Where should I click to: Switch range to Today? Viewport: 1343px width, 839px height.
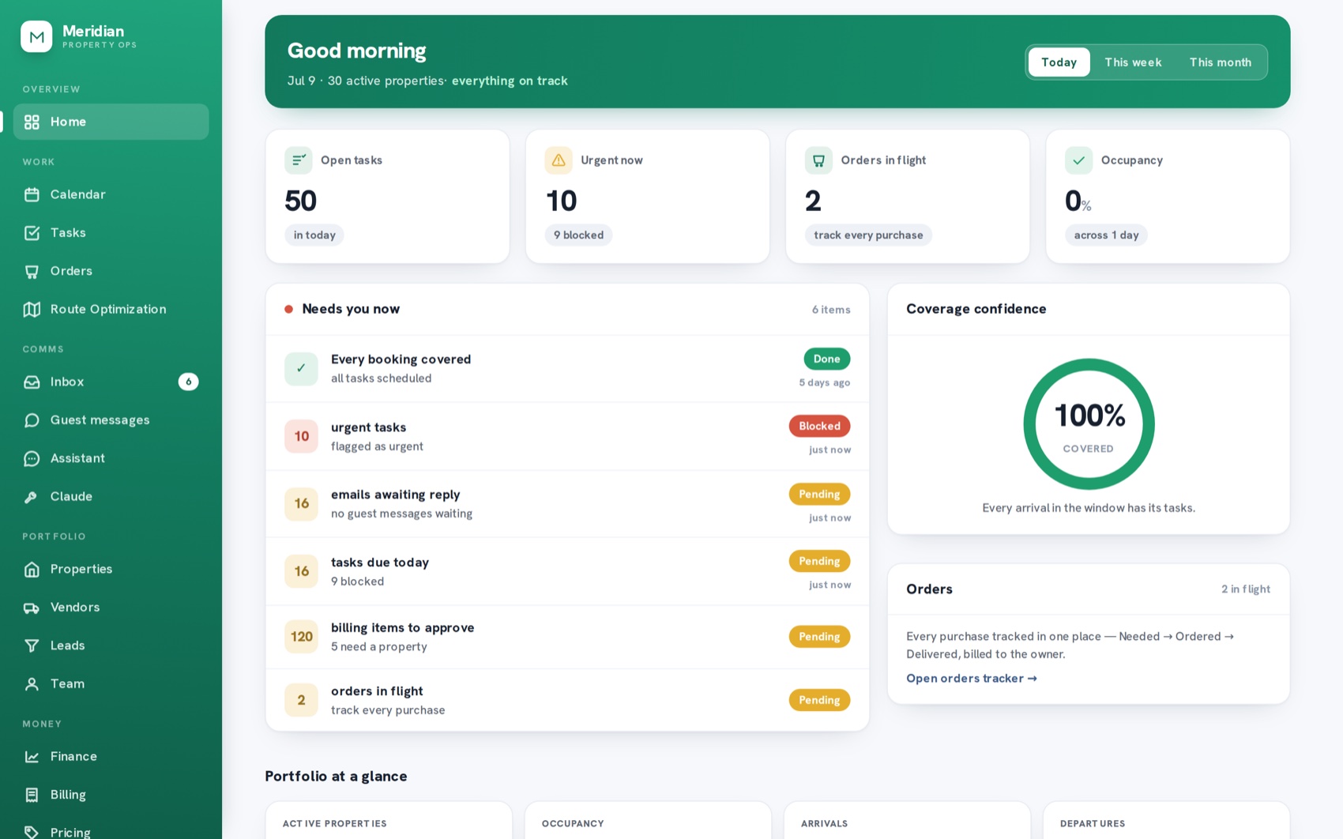(1059, 62)
